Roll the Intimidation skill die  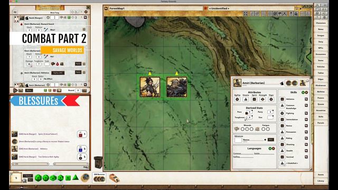[282, 119]
